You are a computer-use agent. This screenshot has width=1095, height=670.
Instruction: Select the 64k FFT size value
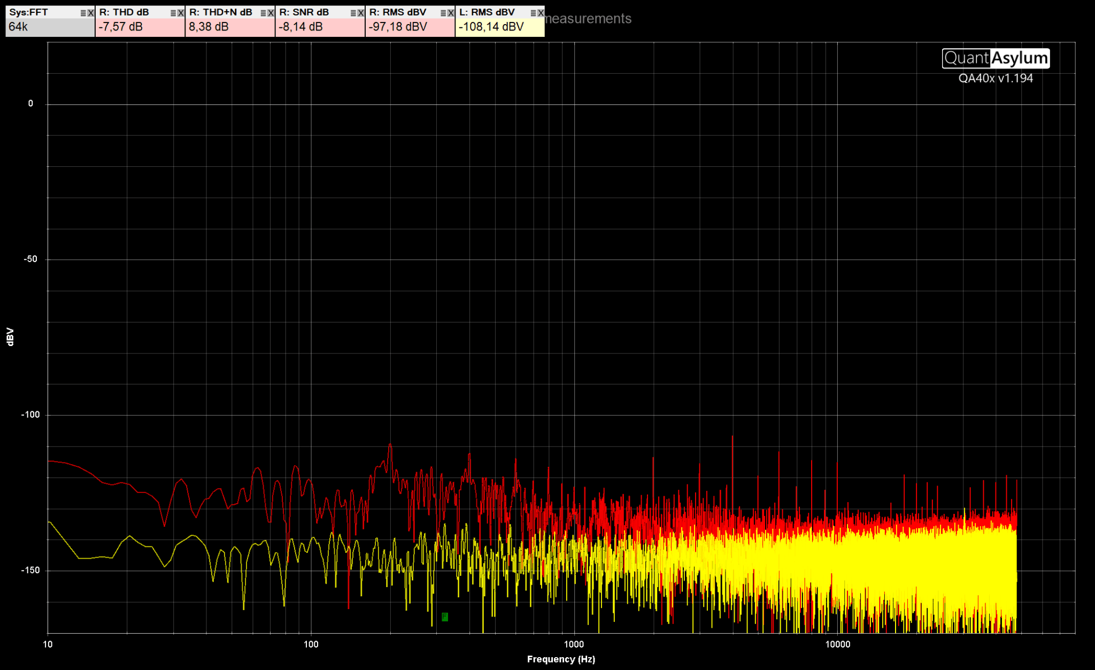[18, 27]
